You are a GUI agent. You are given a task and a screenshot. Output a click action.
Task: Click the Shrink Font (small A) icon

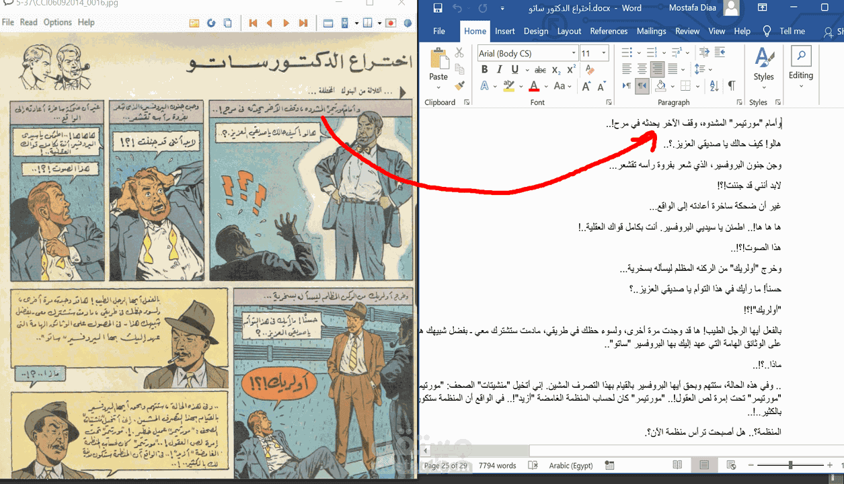point(601,86)
